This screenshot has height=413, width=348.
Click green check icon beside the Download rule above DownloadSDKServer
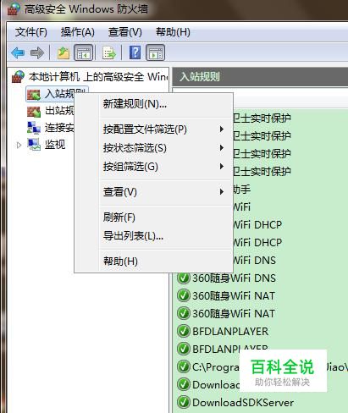click(184, 385)
